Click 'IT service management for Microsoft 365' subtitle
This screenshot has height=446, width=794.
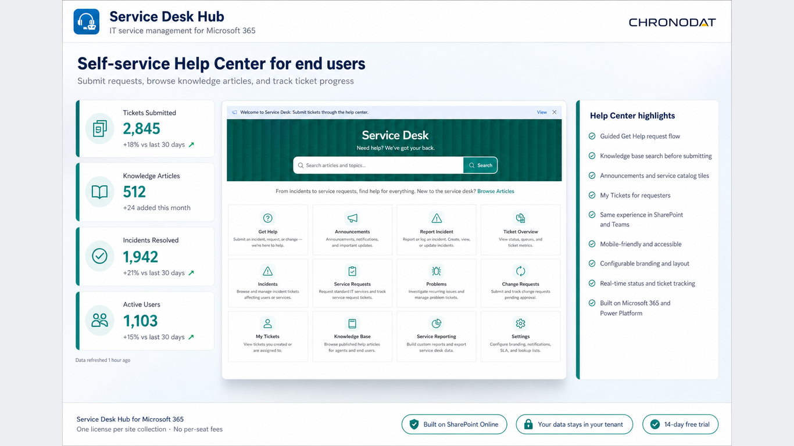pyautogui.click(x=183, y=31)
